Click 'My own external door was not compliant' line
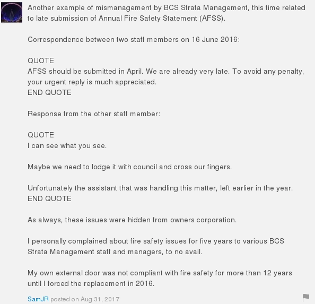This screenshot has height=304, width=315. click(160, 273)
